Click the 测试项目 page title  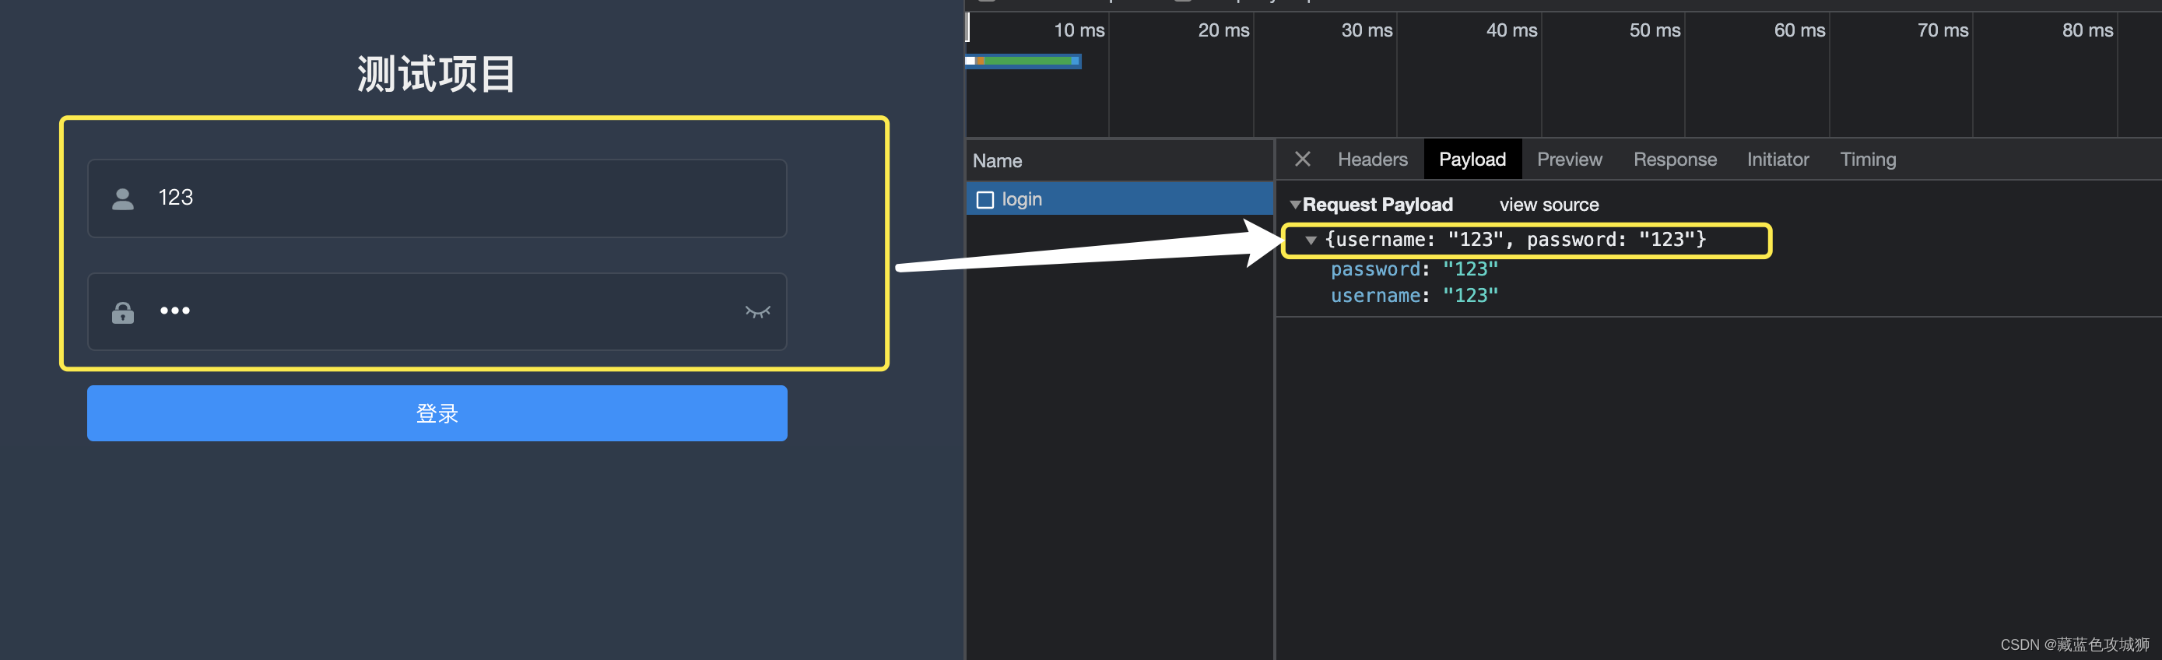[437, 74]
